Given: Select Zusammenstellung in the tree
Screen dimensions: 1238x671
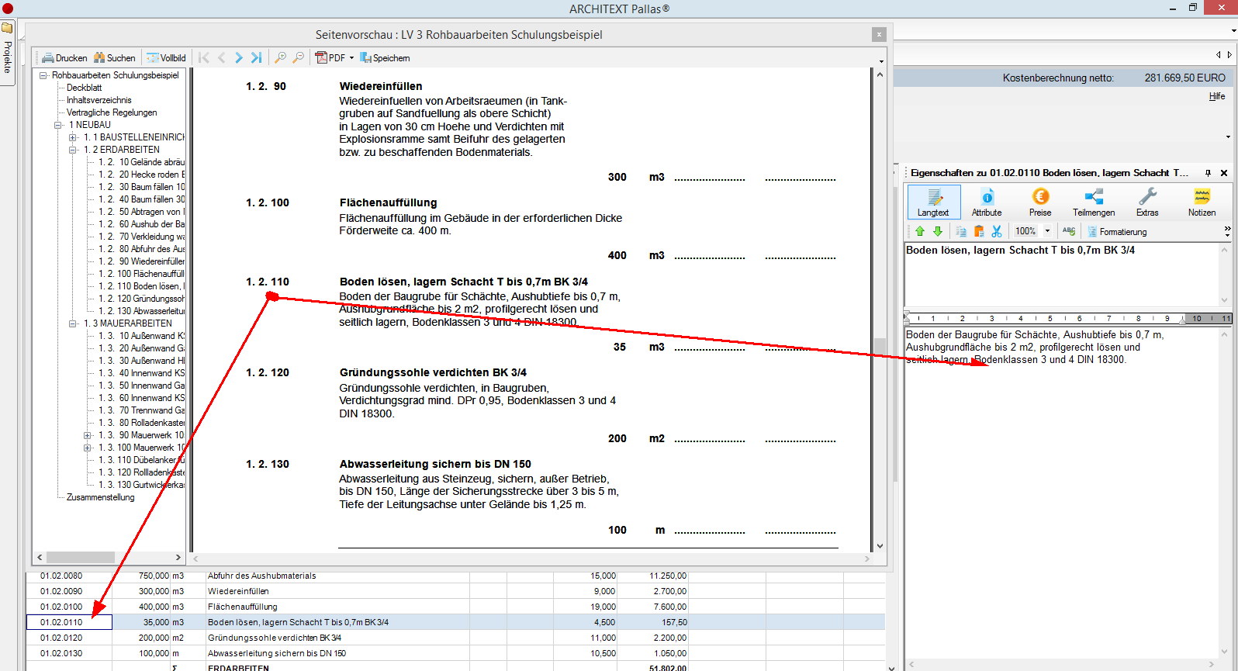Looking at the screenshot, I should [100, 497].
